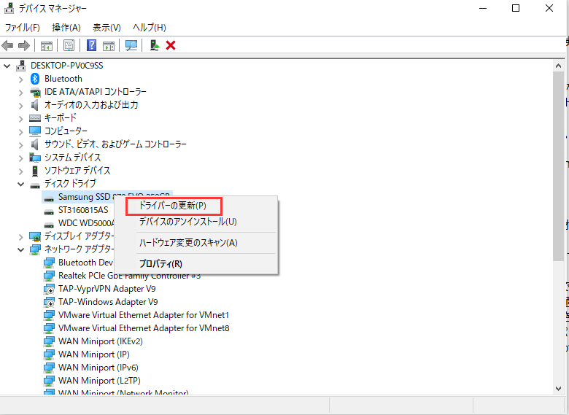569x415 pixels.
Task: Select WAN Miniport (IP)
Action: [x=94, y=354]
